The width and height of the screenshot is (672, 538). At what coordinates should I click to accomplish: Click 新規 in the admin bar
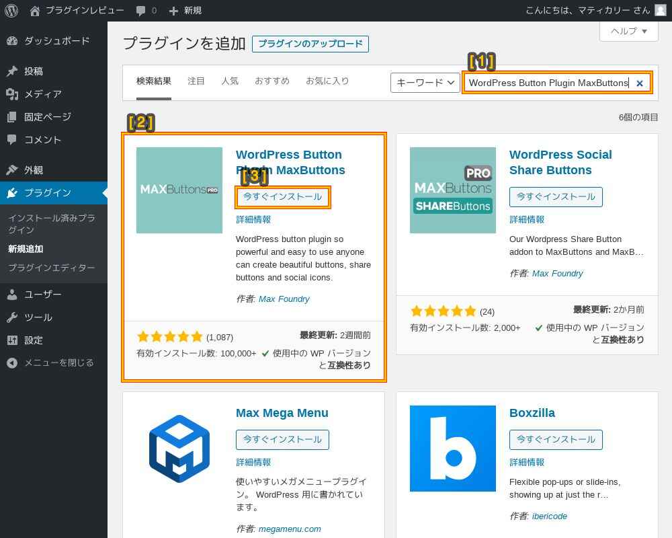192,11
